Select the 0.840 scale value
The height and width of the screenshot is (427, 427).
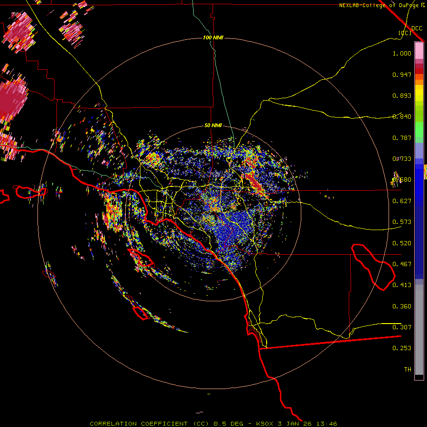(402, 117)
